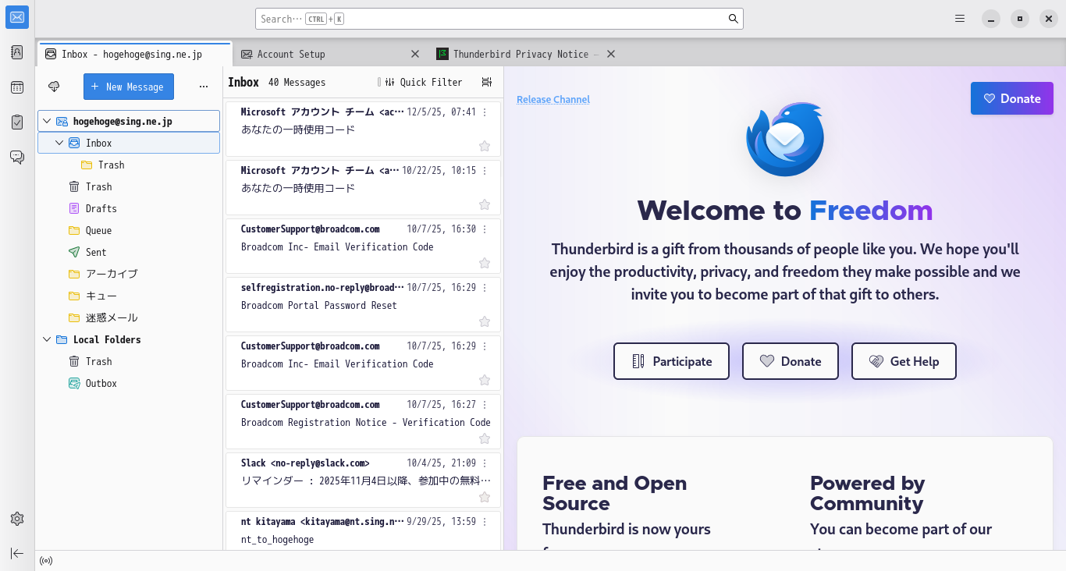Open the Broadcom Registration Notice email
Image resolution: width=1066 pixels, height=571 pixels.
pyautogui.click(x=363, y=421)
